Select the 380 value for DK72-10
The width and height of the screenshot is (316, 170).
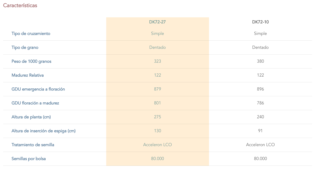(260, 61)
